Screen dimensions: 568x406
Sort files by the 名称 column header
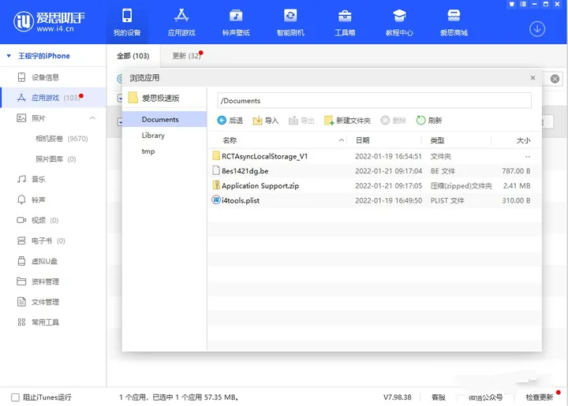coord(230,140)
